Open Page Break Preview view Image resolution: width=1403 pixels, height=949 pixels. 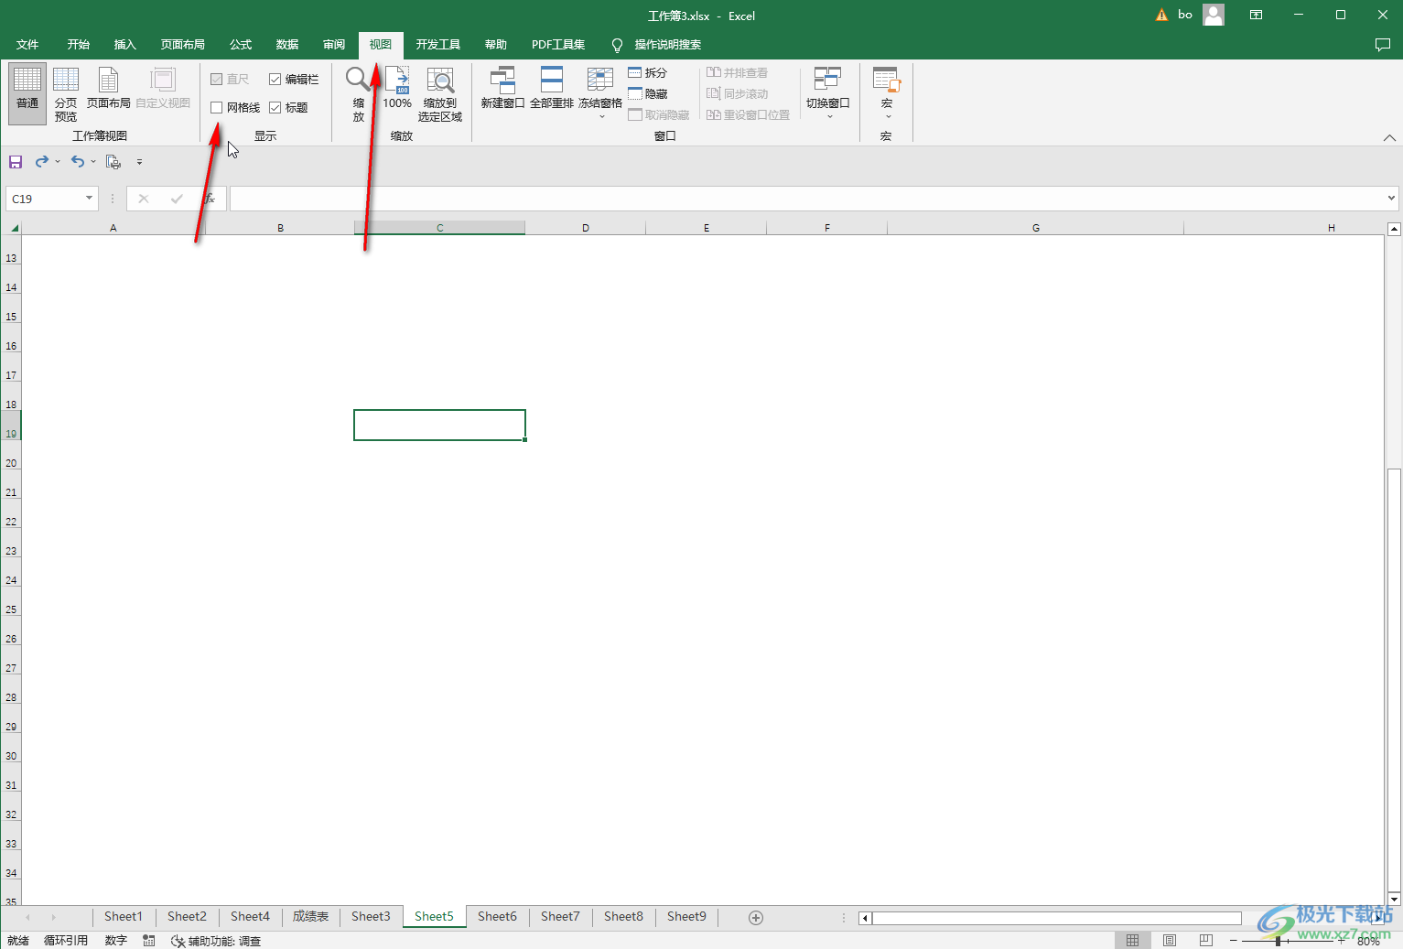point(66,93)
